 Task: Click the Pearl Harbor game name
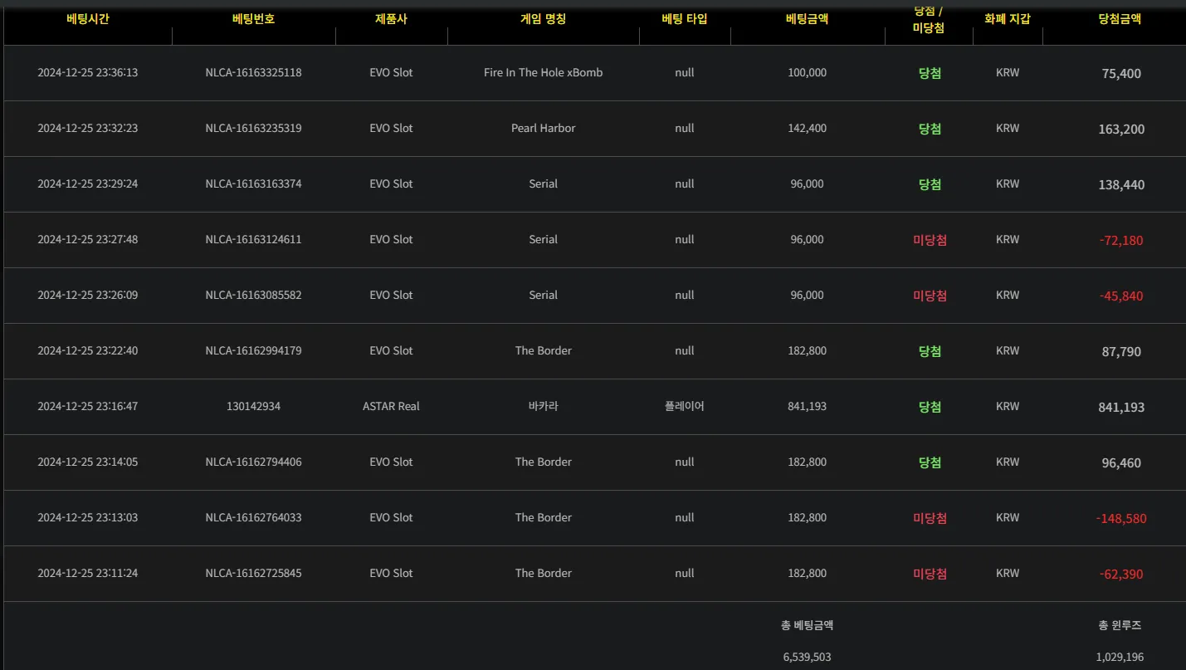543,128
